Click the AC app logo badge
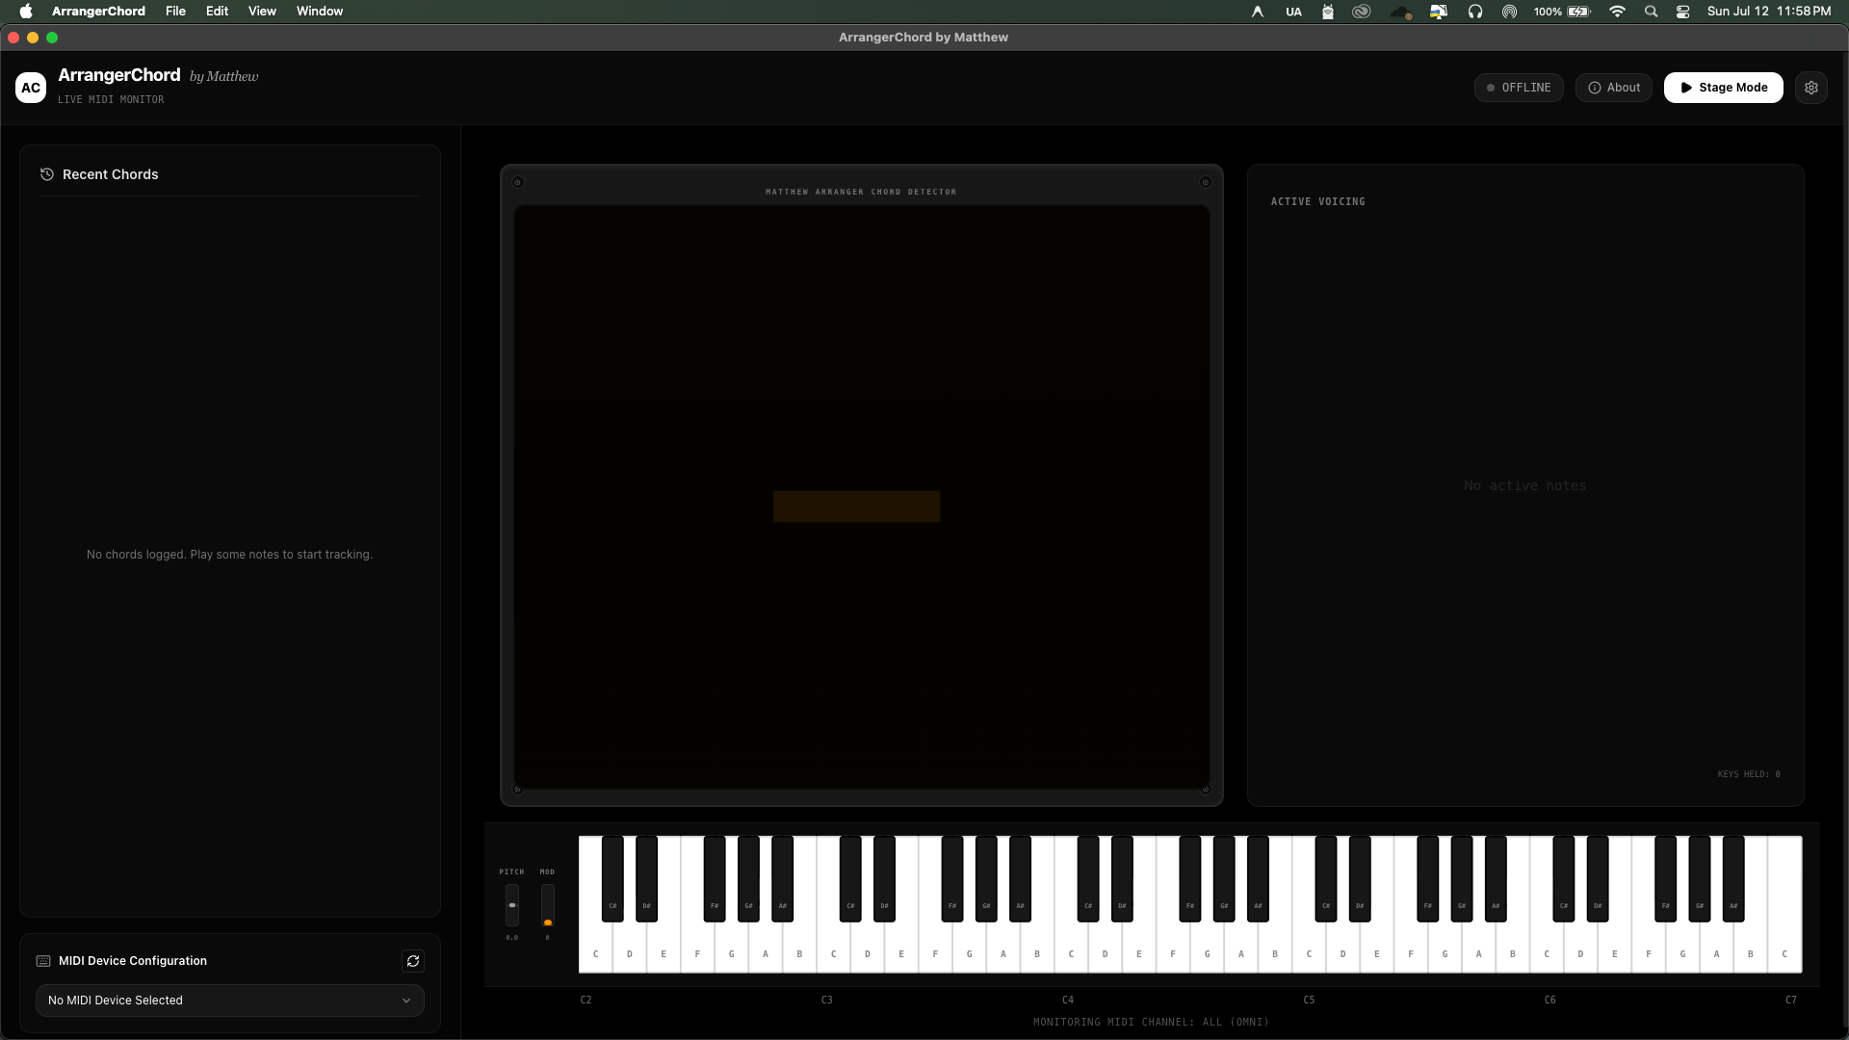The image size is (1849, 1040). pyautogui.click(x=31, y=88)
